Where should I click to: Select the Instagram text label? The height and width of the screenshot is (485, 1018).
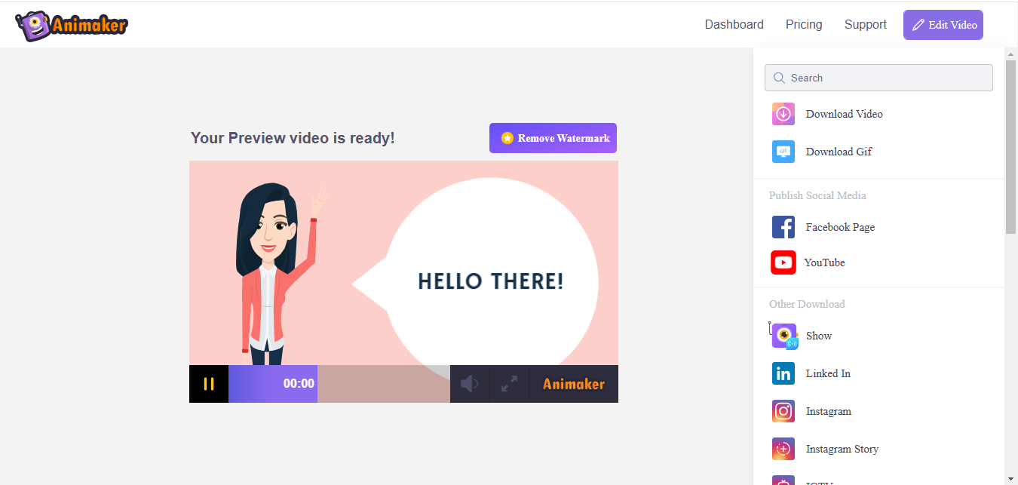(x=828, y=411)
